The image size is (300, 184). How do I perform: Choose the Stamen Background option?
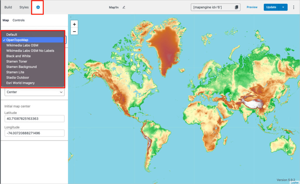coord(33,67)
